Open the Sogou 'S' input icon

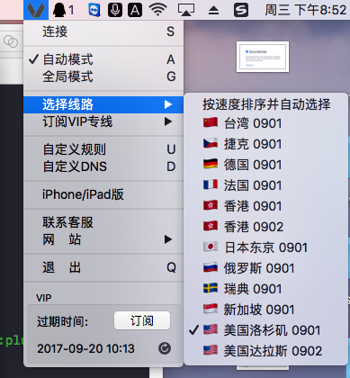(x=241, y=10)
